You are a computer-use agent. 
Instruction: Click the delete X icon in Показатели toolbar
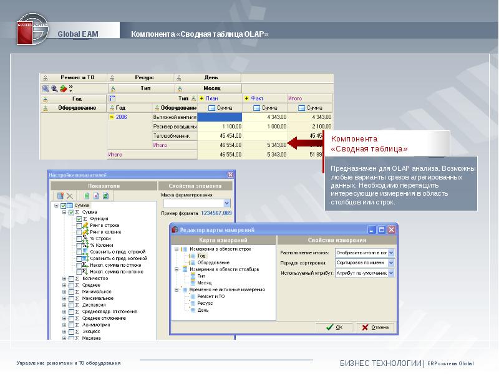[x=70, y=196]
